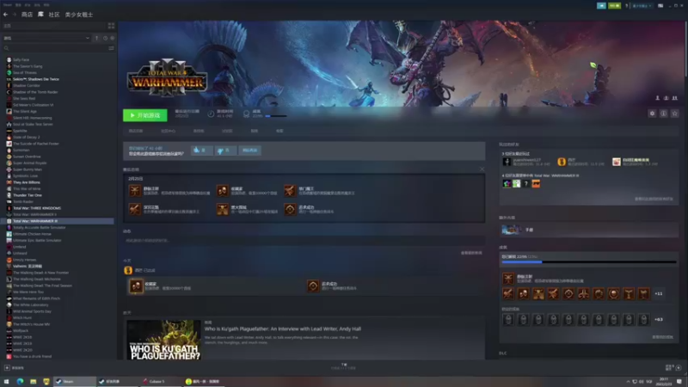The image size is (688, 387).
Task: Open File Explorer from the taskbar
Action: [x=33, y=381]
